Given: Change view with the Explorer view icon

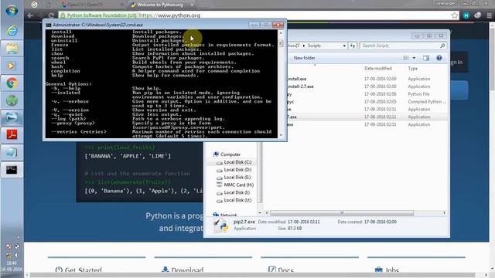Looking at the screenshot, I should [x=406, y=58].
